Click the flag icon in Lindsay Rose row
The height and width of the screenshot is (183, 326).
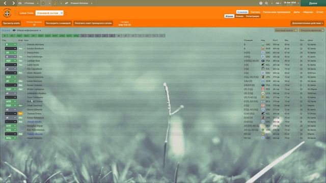click(263, 61)
